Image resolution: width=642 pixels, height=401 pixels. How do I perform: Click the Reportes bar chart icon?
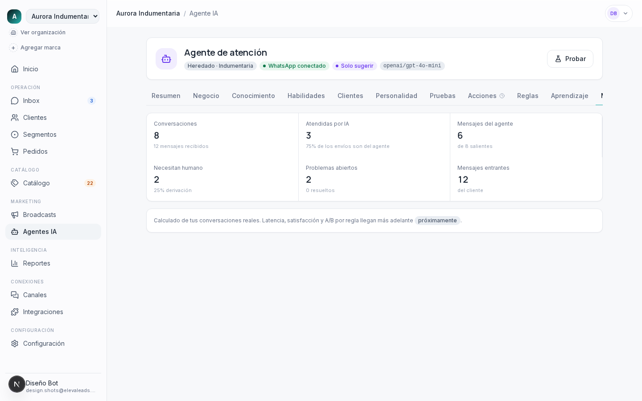15,263
